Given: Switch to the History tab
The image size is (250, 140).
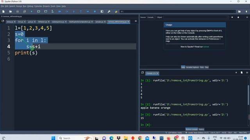Looking at the screenshot, I should tap(202, 129).
